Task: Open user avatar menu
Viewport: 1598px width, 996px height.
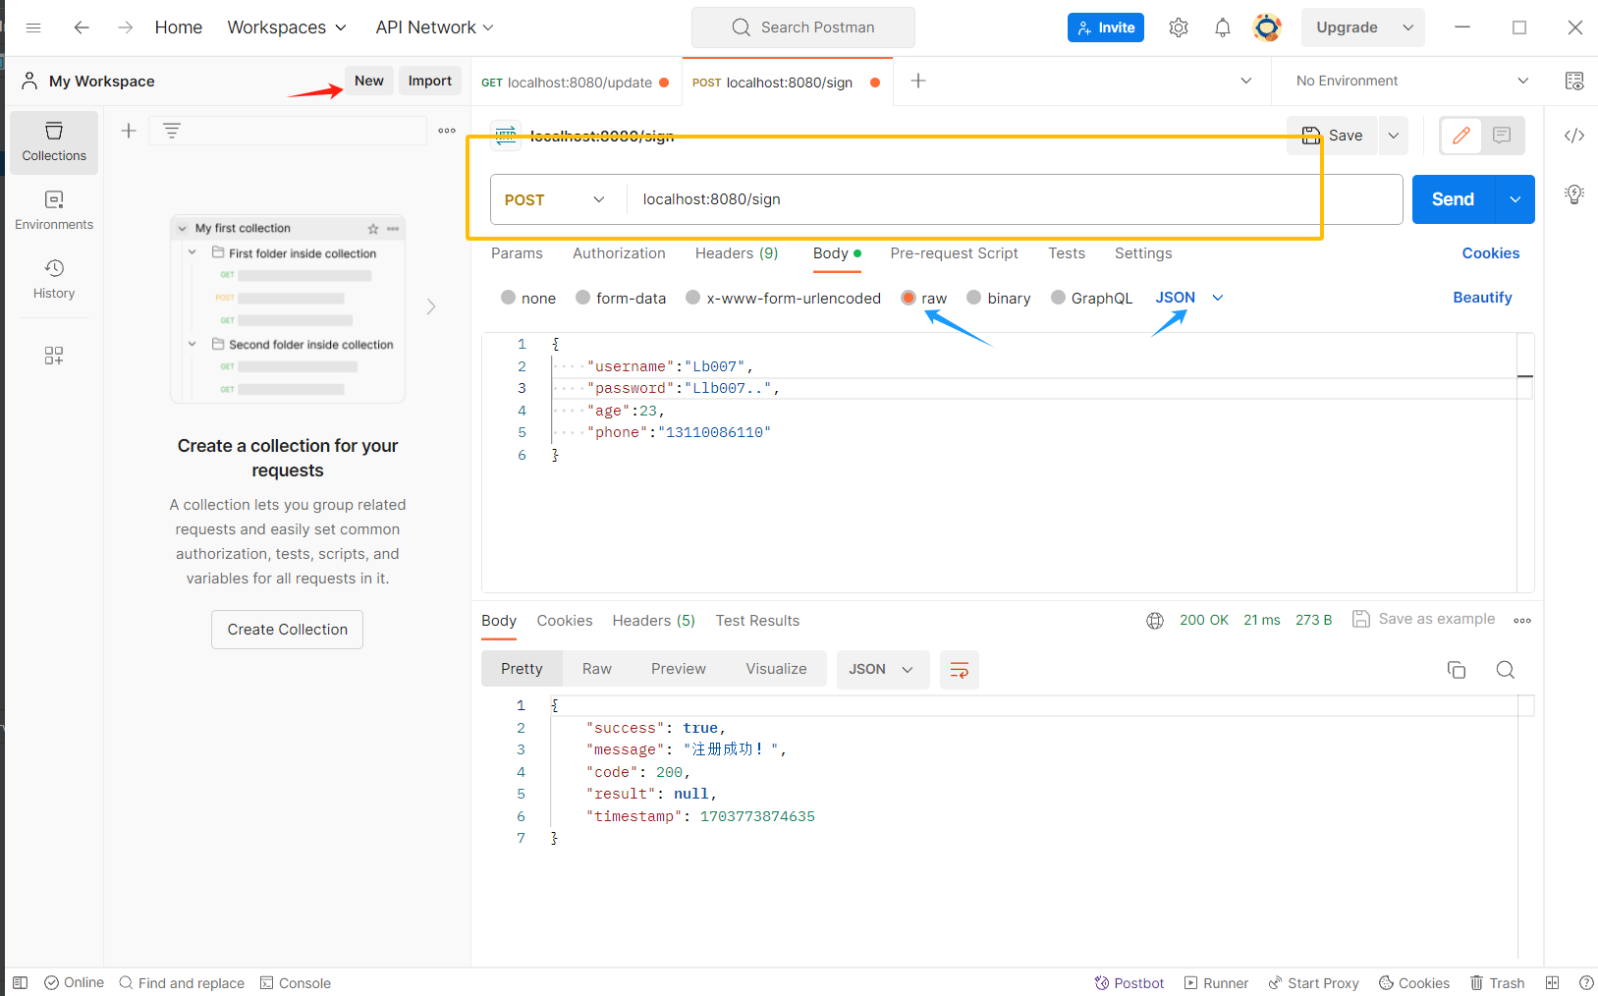Action: click(x=1267, y=28)
